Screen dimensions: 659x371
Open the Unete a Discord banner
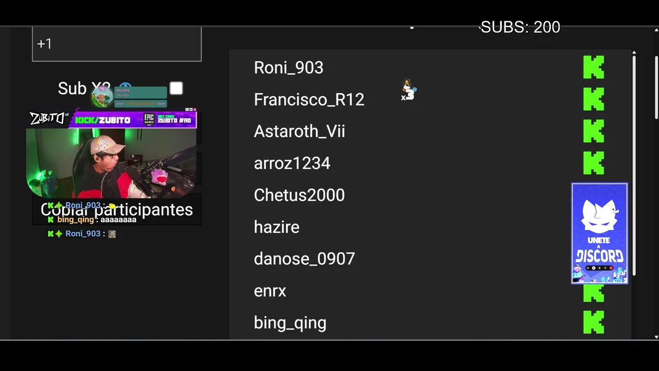[599, 233]
